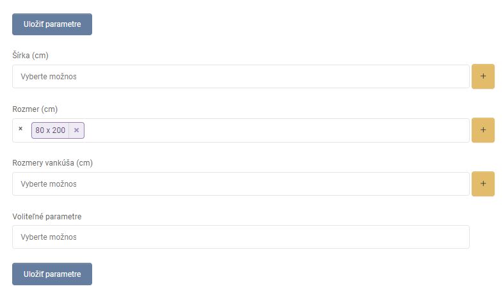Click the plus icon beside Rozmery vankúša
The width and height of the screenshot is (503, 305).
coord(483,184)
